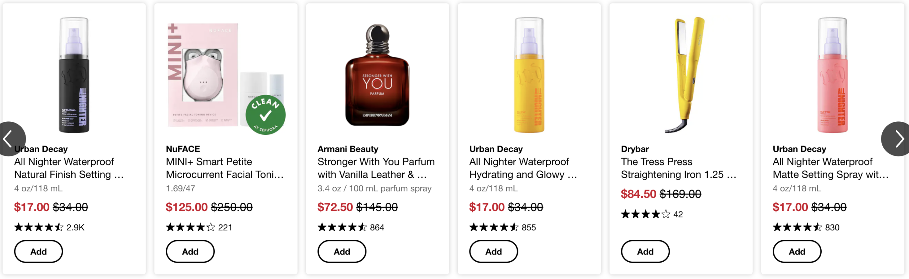Viewport: 909px width, 279px height.
Task: Add Drybar Tress Press to basket
Action: (645, 251)
